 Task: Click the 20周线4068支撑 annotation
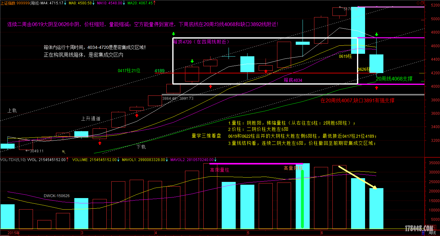(394, 79)
